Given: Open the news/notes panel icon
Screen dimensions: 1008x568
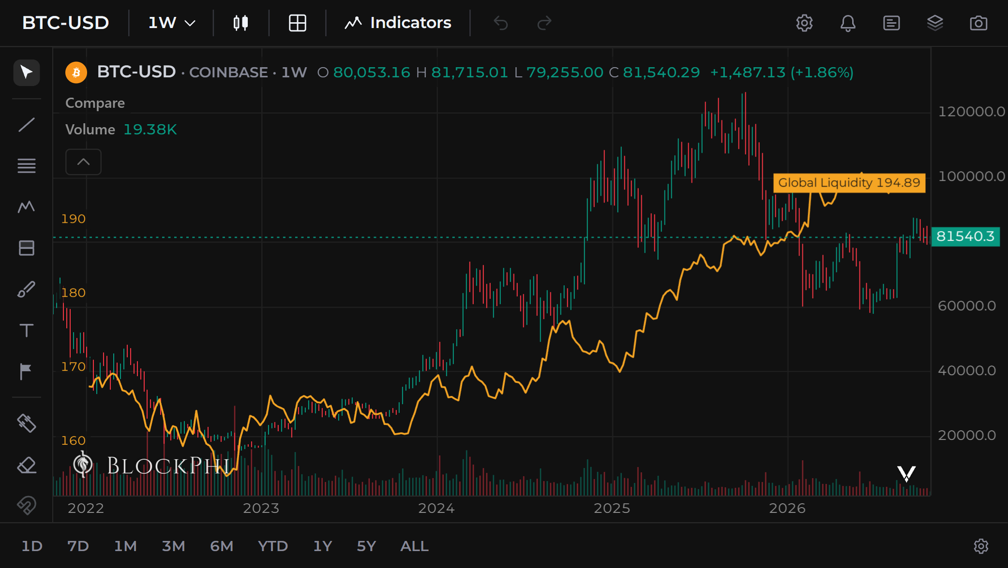Looking at the screenshot, I should point(891,23).
